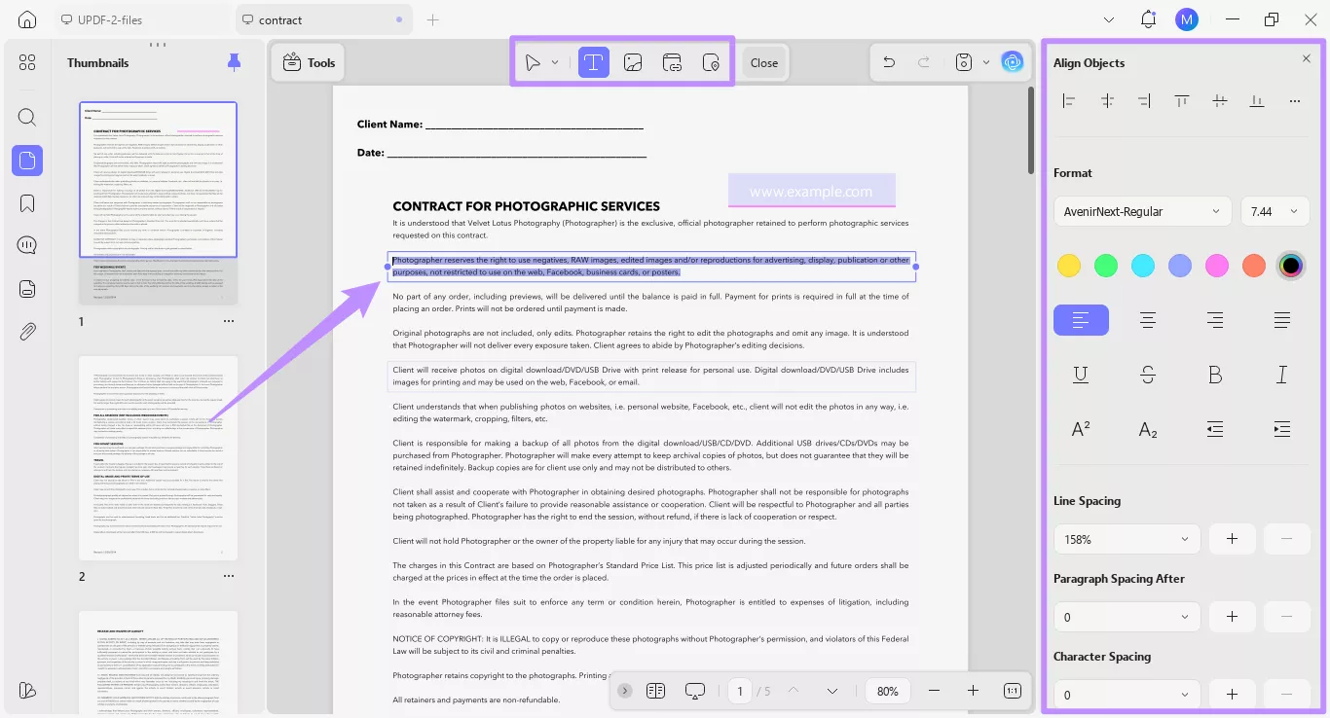Set paragraph alignment to center
Image resolution: width=1330 pixels, height=718 pixels.
point(1148,320)
